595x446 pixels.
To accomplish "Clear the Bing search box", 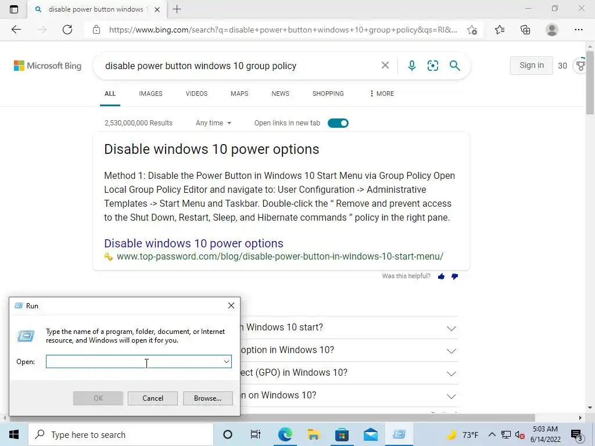I will click(x=385, y=65).
